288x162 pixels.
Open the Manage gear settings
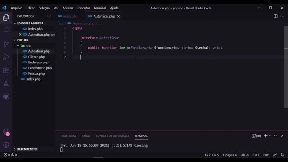coord(6,145)
